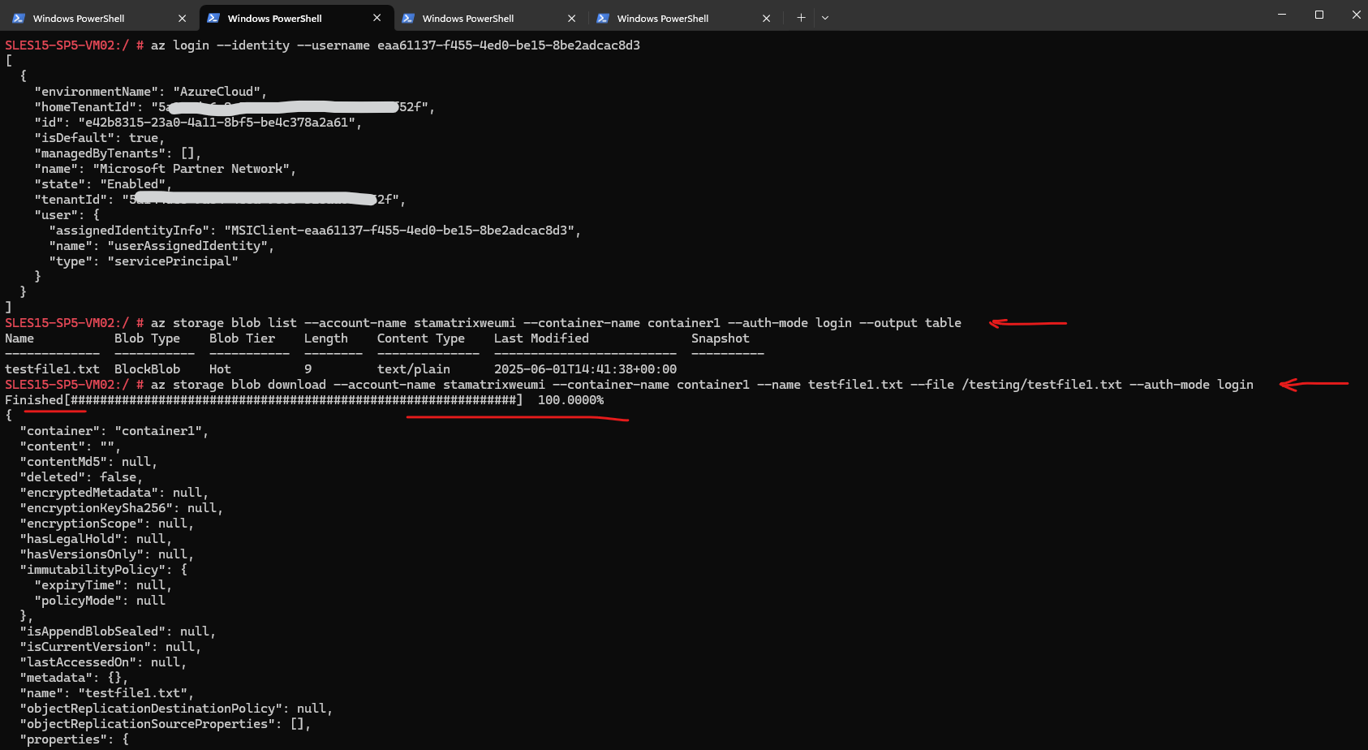Screen dimensions: 1368x750
Task: Click the 'Content Type' column header
Action: pos(421,338)
